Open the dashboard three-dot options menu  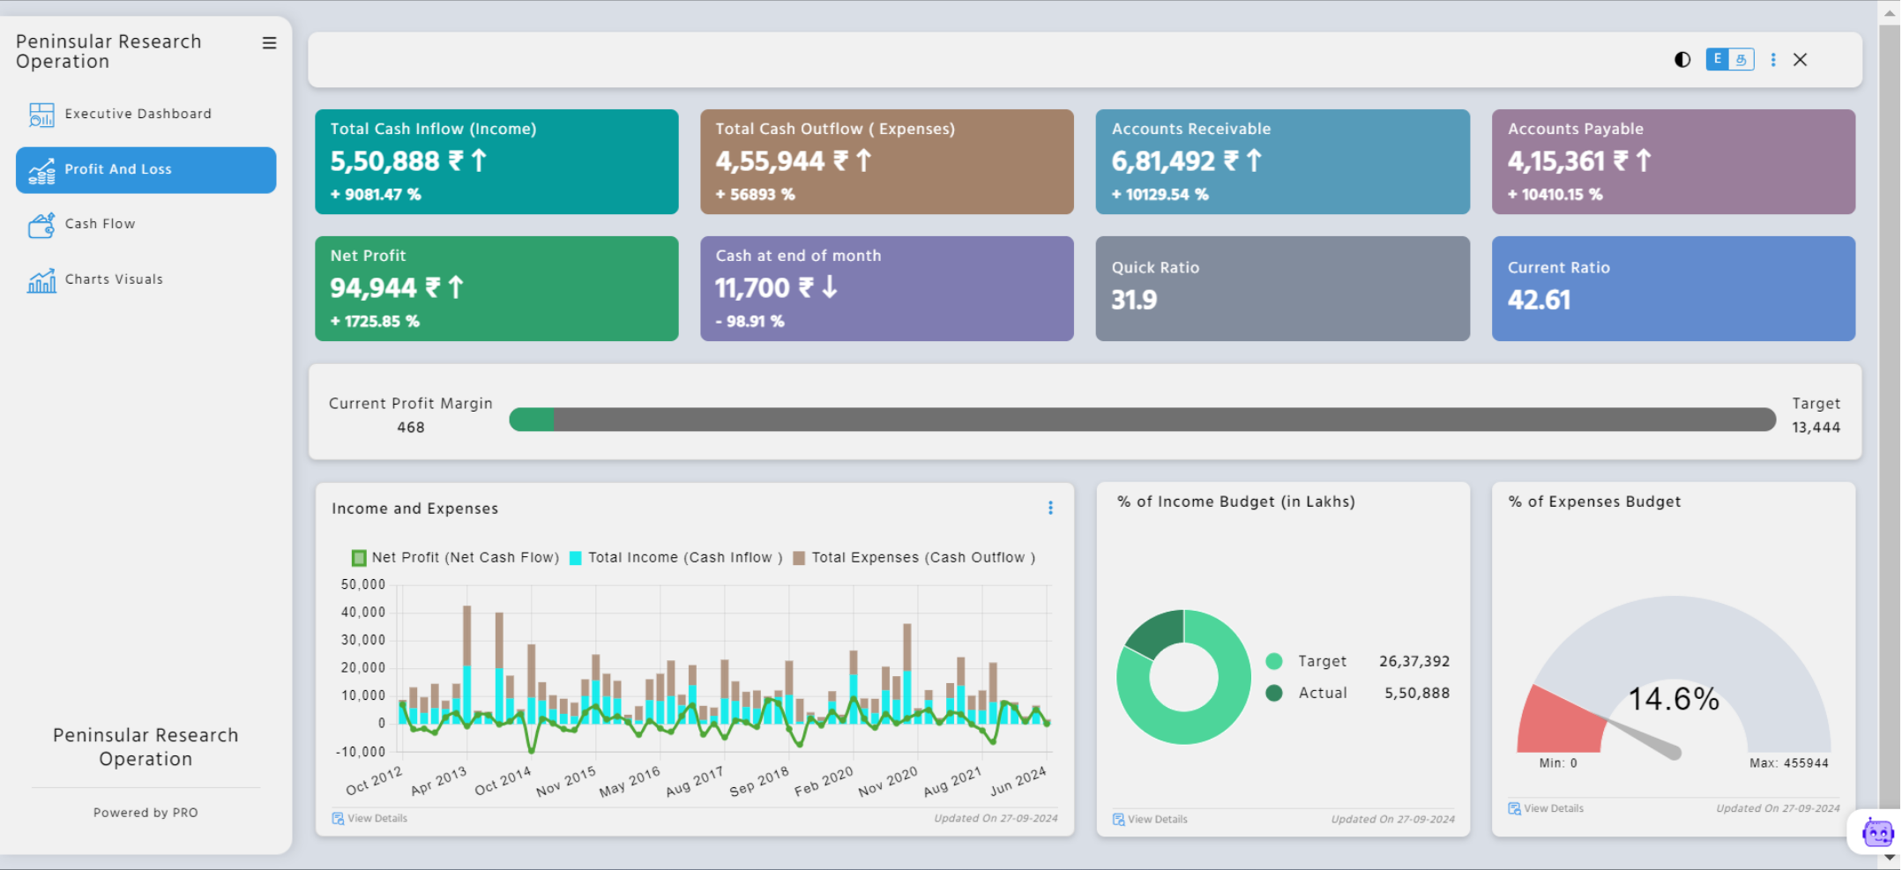click(x=1773, y=59)
